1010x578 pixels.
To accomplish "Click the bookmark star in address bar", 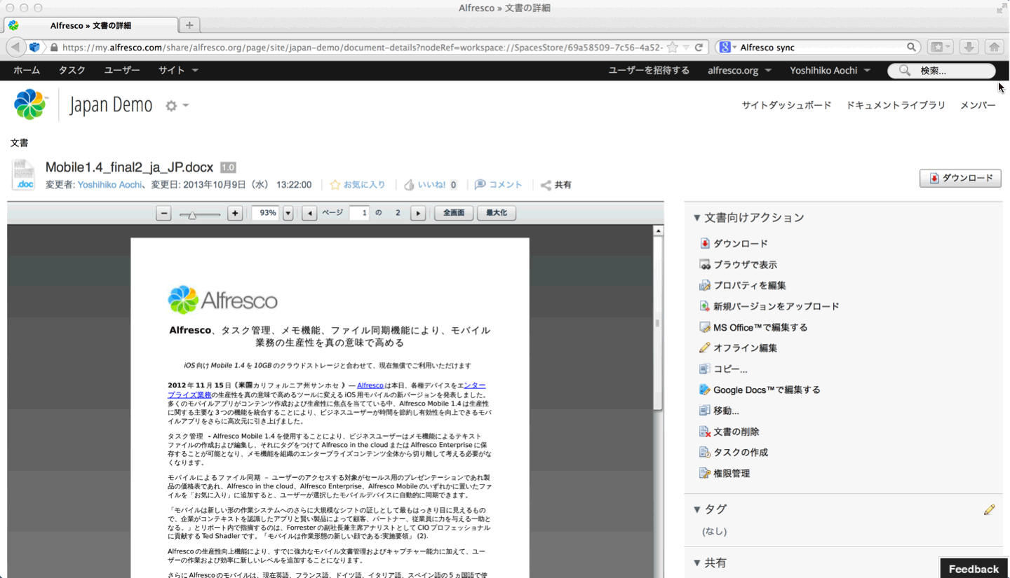I will click(673, 47).
